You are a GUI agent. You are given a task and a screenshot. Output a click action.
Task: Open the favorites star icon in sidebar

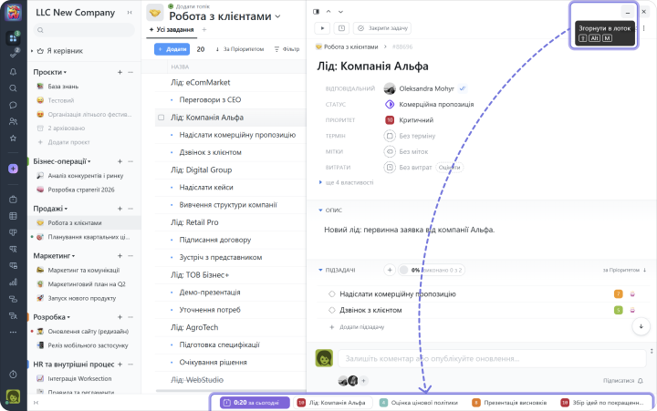point(14,138)
